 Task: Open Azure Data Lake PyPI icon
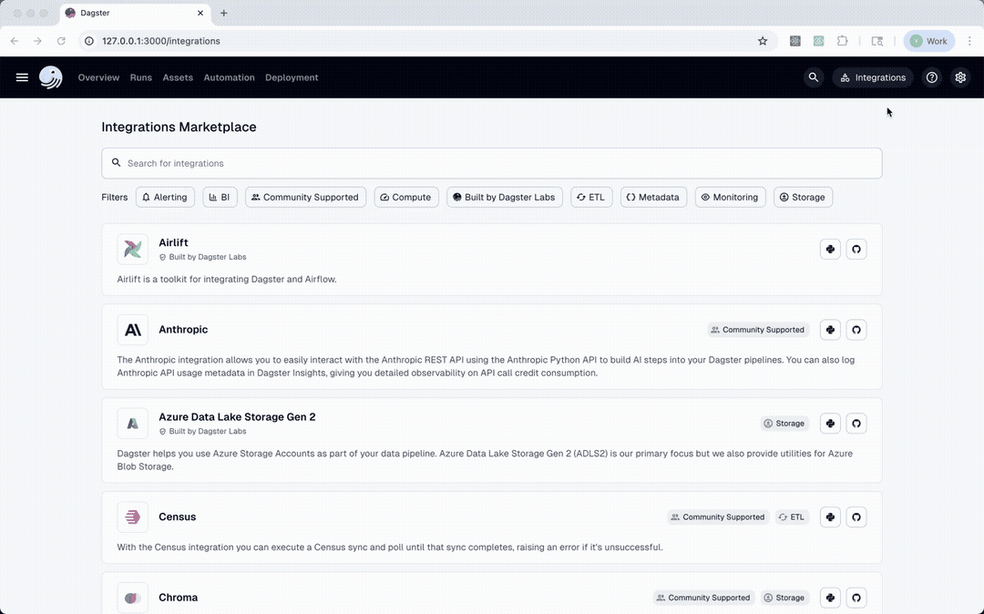pos(830,424)
